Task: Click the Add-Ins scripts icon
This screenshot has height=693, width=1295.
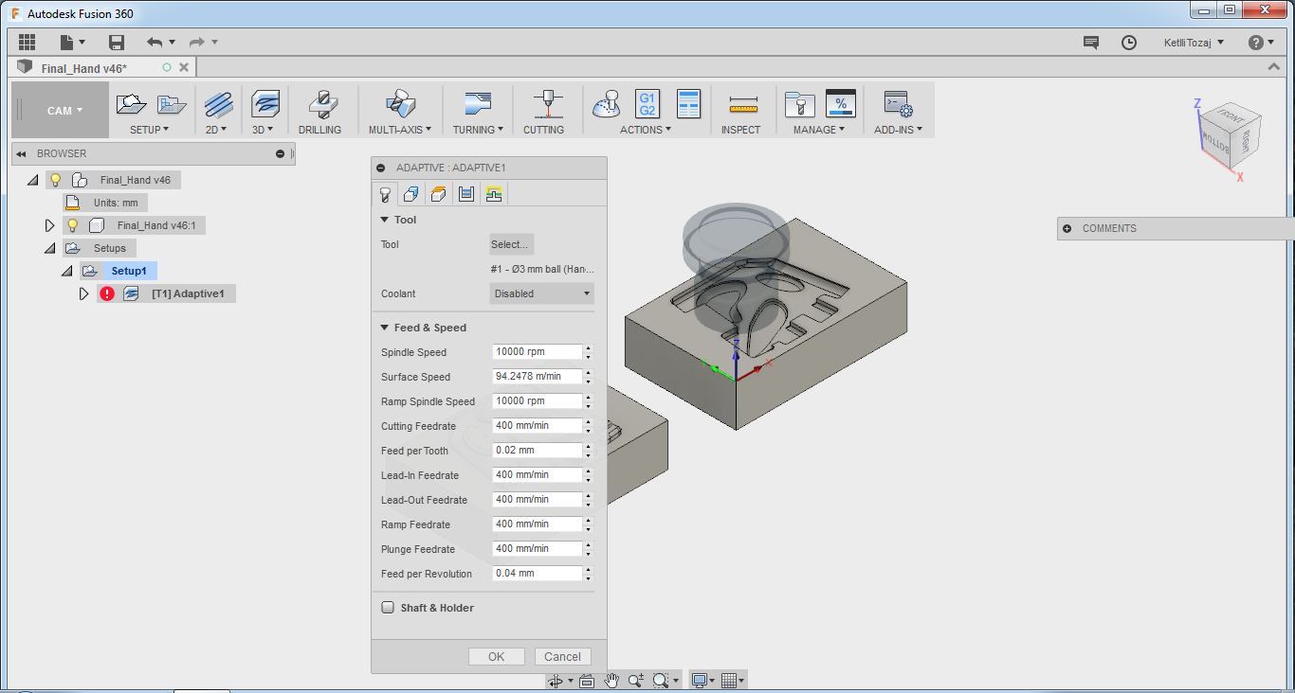Action: tap(897, 104)
